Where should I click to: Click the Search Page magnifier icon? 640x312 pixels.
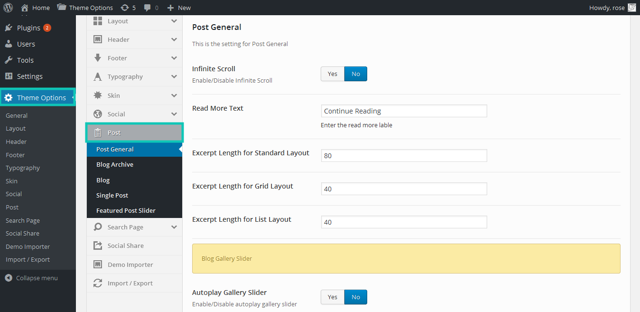[98, 227]
